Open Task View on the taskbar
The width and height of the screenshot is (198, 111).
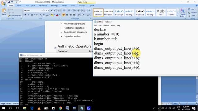point(17,108)
